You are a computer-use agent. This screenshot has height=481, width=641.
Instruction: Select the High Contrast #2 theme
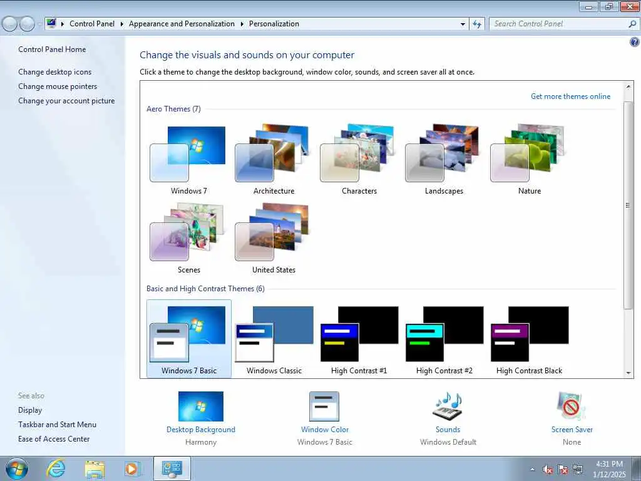pyautogui.click(x=444, y=339)
